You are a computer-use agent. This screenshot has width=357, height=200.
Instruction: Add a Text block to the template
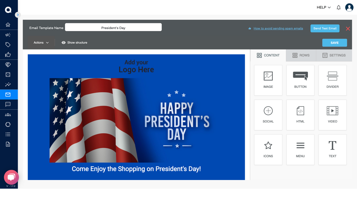coord(332,150)
